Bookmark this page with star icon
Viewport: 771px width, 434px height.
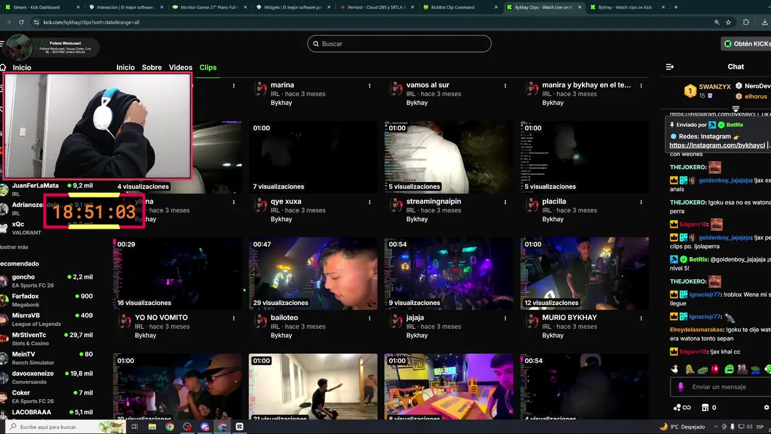728,22
